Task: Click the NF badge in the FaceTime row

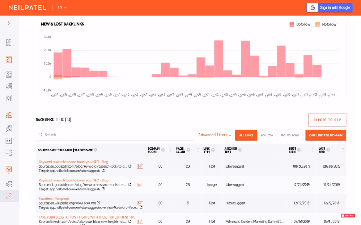Action: (x=140, y=203)
